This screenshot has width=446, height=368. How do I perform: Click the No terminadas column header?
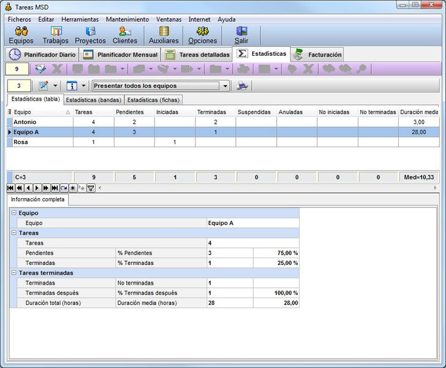pos(378,112)
